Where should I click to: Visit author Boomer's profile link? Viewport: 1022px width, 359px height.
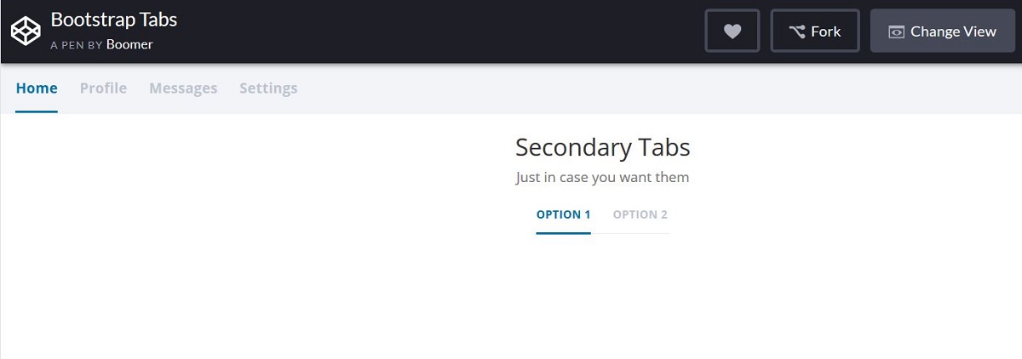coord(129,44)
